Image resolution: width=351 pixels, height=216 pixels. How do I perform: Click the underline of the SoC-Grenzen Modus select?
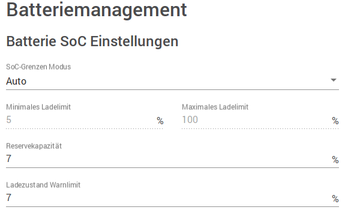pos(172,90)
